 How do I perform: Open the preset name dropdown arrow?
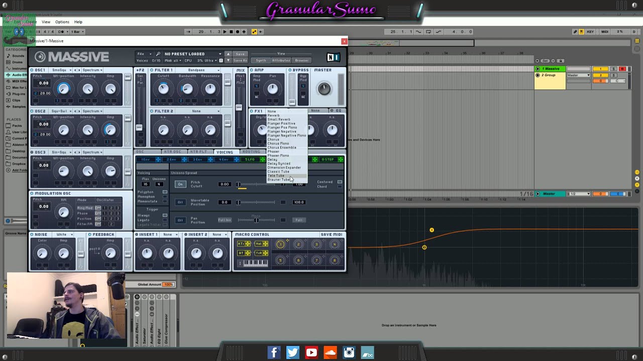(x=220, y=54)
